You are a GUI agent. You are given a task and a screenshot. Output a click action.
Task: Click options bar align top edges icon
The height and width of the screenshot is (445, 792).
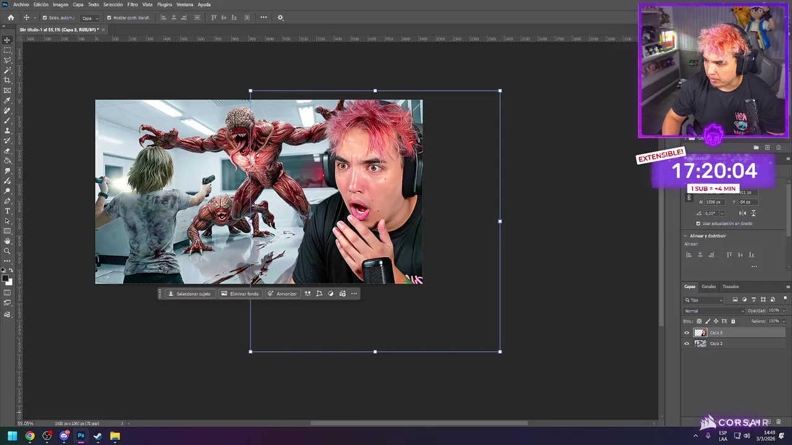click(x=213, y=17)
